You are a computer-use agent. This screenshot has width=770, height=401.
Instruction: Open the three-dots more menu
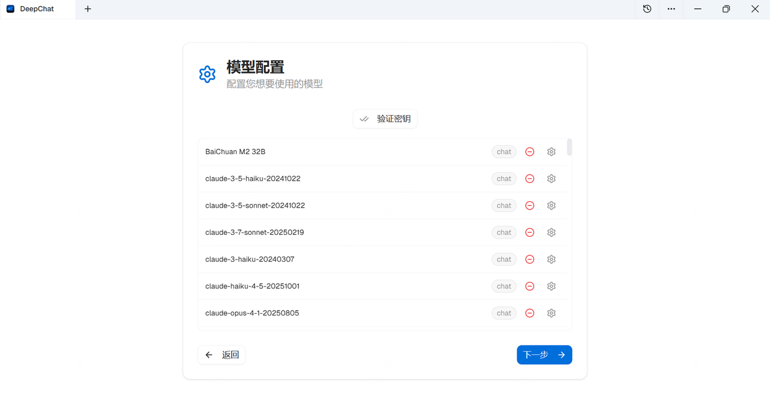[x=671, y=9]
